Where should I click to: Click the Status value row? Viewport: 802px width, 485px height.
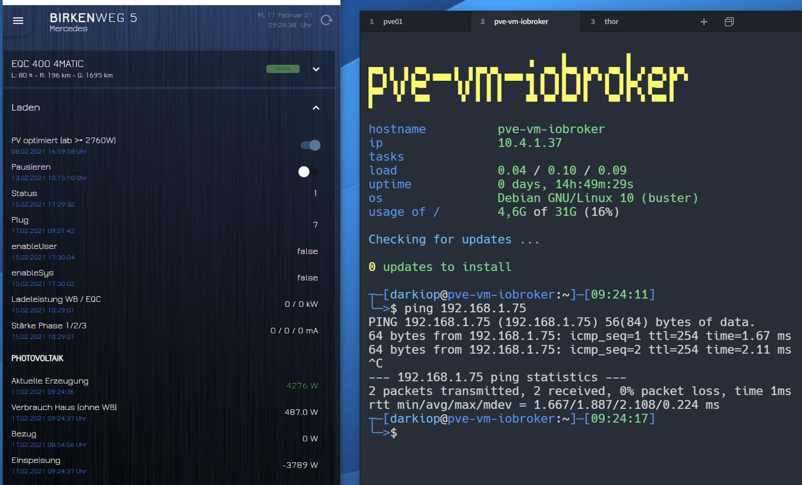click(x=165, y=198)
